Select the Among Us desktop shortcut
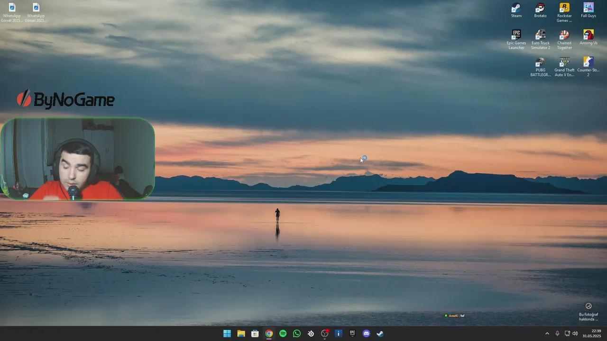The height and width of the screenshot is (341, 607). pyautogui.click(x=589, y=37)
